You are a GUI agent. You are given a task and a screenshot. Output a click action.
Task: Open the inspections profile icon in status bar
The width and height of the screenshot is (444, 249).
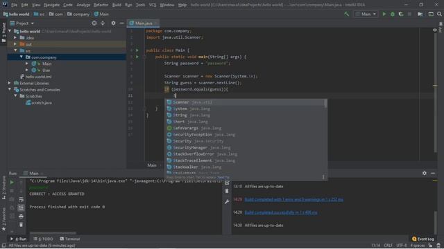[438, 246]
